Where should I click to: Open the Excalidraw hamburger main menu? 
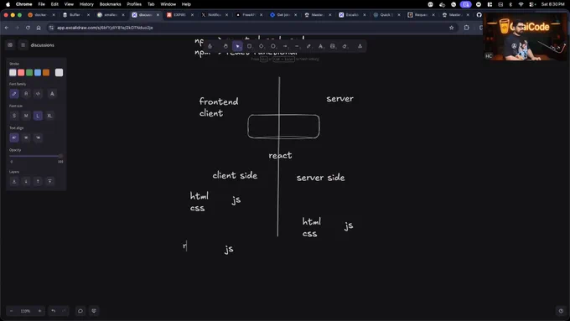tap(23, 45)
